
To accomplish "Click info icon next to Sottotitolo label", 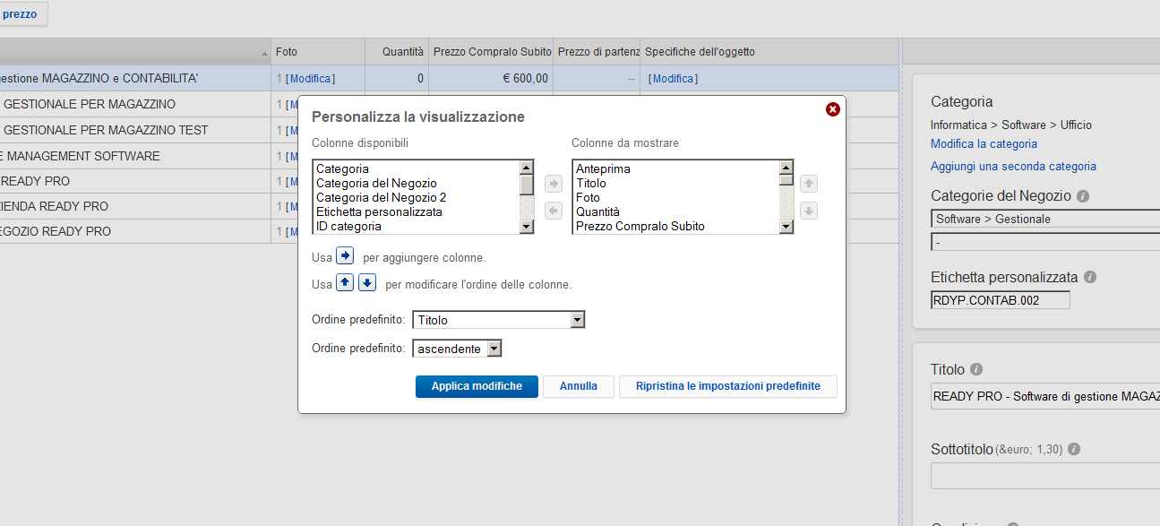I will 1074,450.
